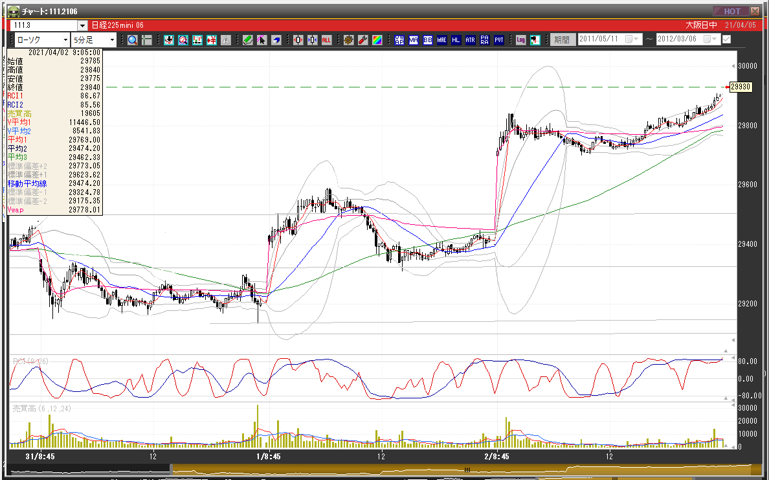Click the small arrow below the RCI panel scale
Viewport: 769px width, 480px height.
click(x=726, y=398)
